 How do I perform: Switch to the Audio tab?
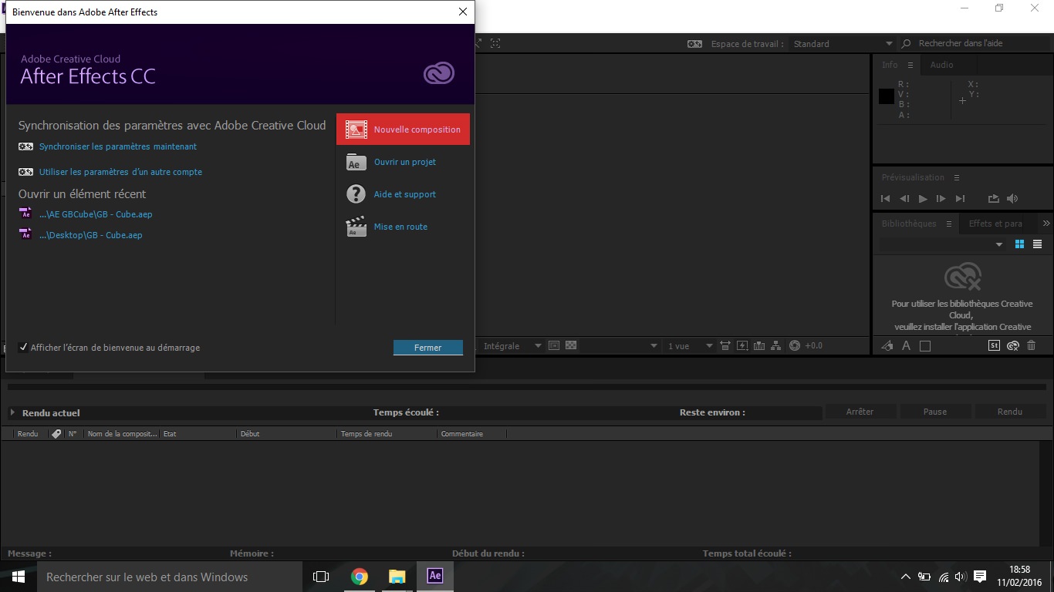[x=941, y=65]
